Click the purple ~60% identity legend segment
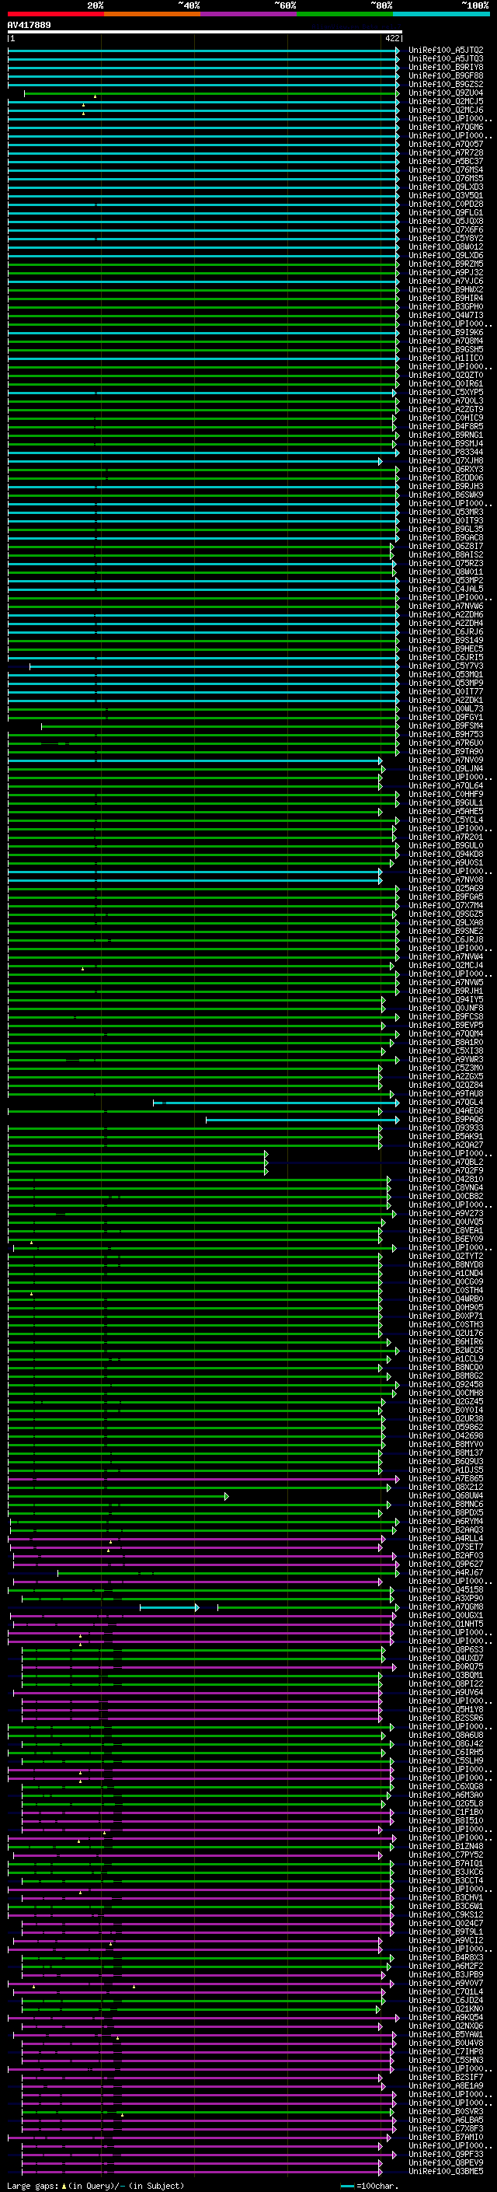Screen dimensions: 497x2192 coord(249,14)
